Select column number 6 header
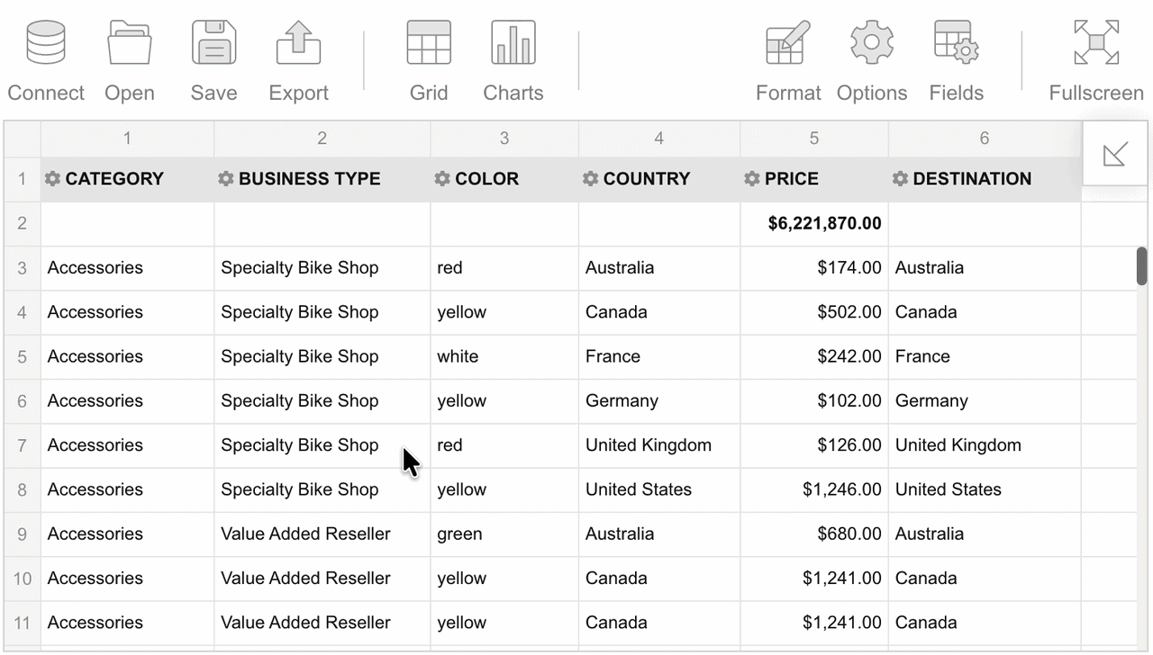This screenshot has width=1153, height=655. (x=985, y=139)
